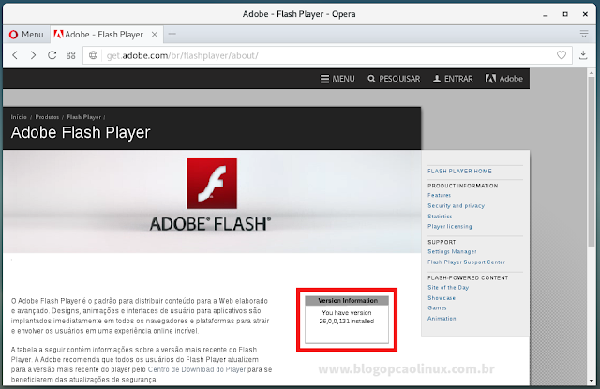Select the Adobe - Flash Player tab
600x389 pixels.
tap(106, 35)
